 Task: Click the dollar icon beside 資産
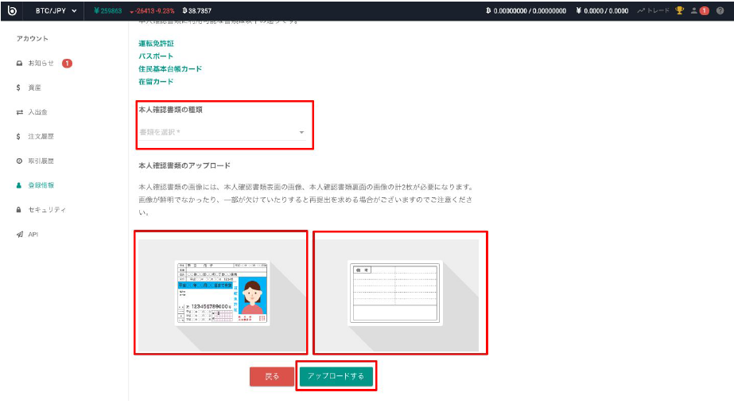click(18, 87)
